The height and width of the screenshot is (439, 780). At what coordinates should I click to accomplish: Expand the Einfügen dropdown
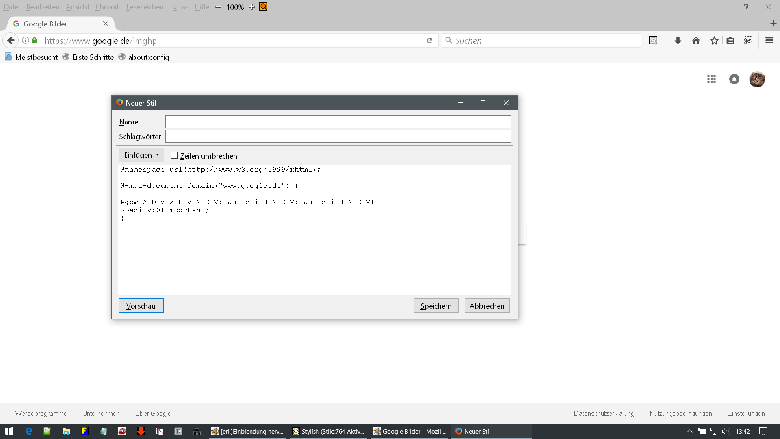[141, 155]
